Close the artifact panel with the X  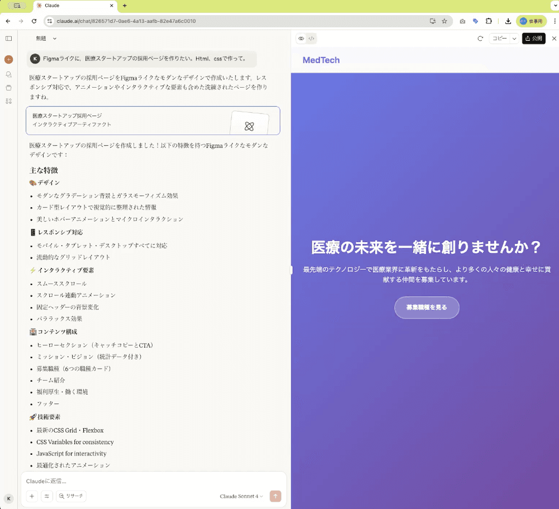554,39
